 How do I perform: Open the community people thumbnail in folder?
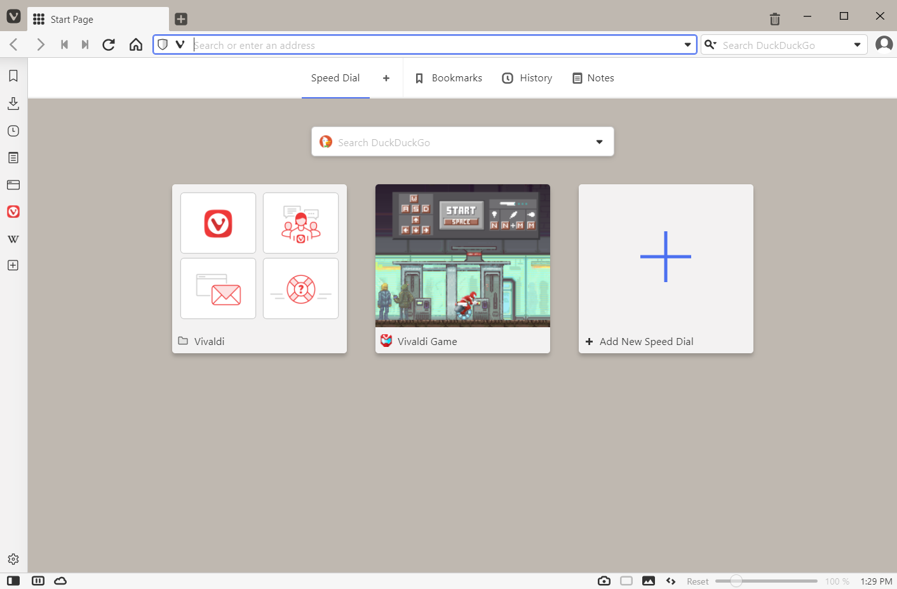click(300, 223)
